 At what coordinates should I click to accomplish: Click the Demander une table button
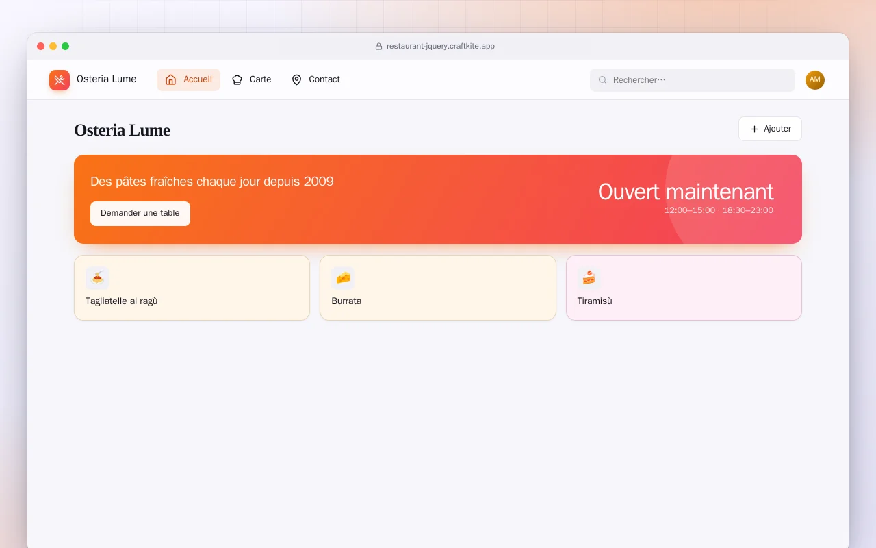[140, 213]
